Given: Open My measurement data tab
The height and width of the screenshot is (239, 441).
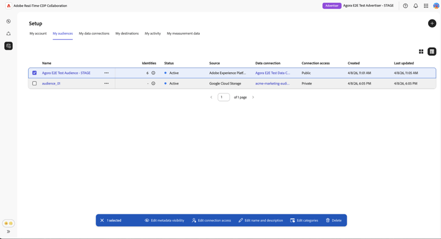Looking at the screenshot, I should (183, 33).
